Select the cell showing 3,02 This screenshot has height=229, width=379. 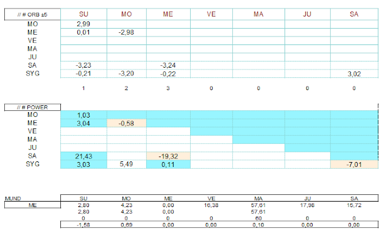[x=354, y=74]
